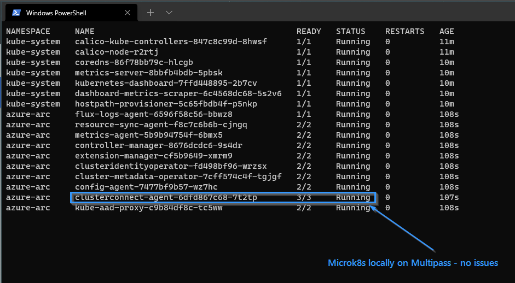Click kube-system namespace of kubernetes-dashboard row

(33, 83)
